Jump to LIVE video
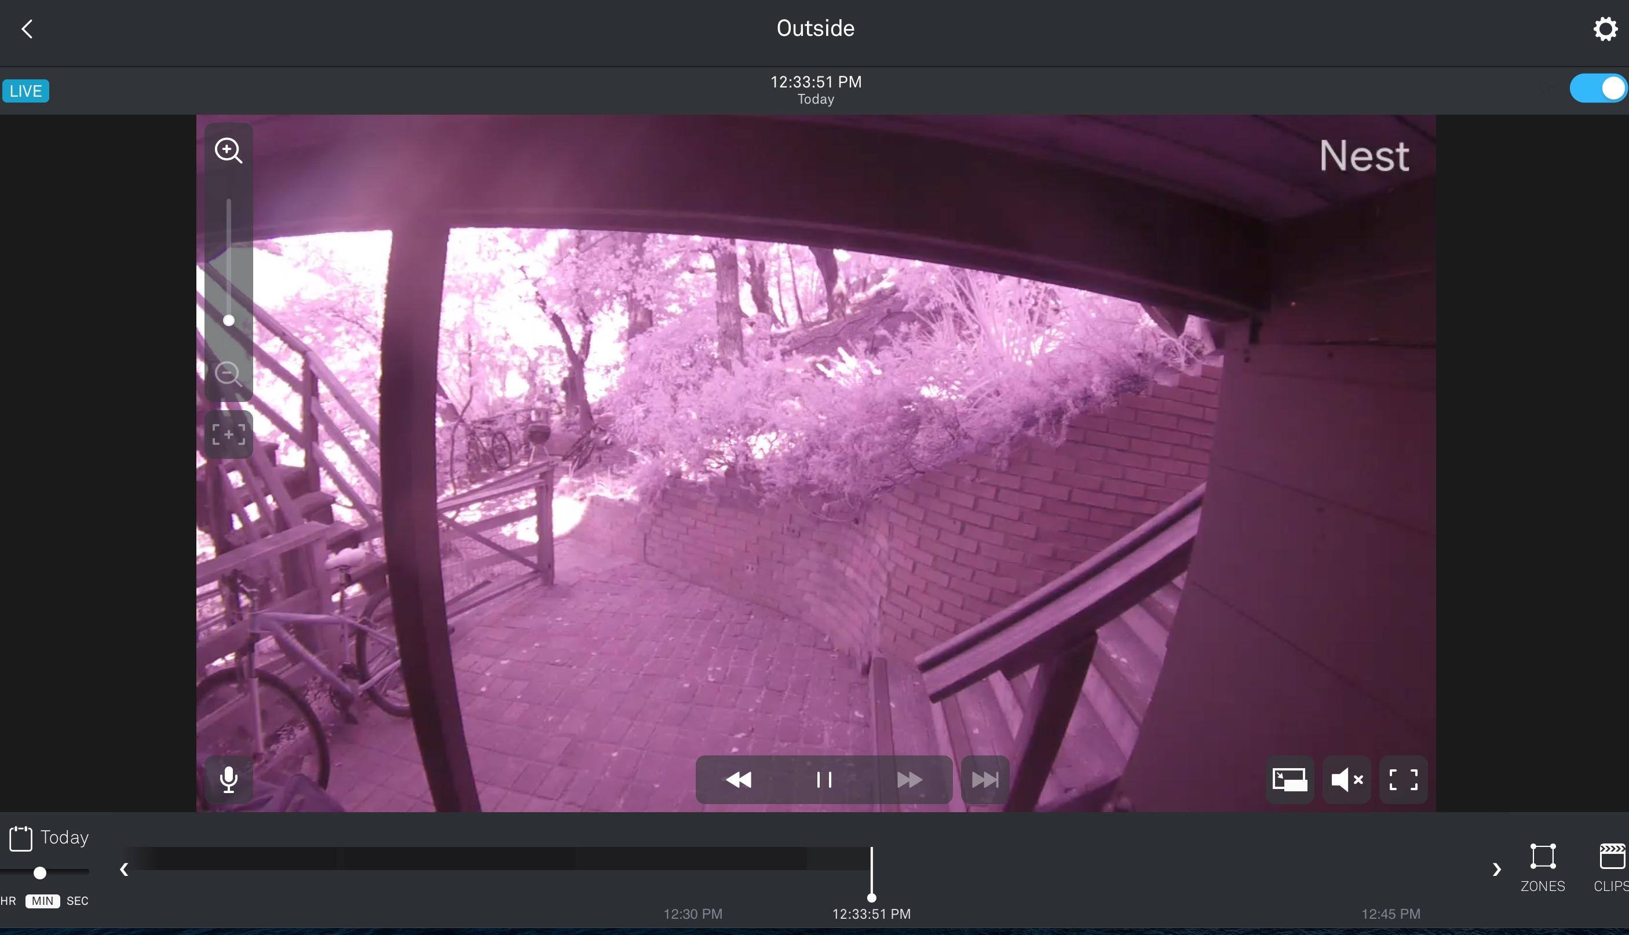This screenshot has height=935, width=1629. click(25, 91)
